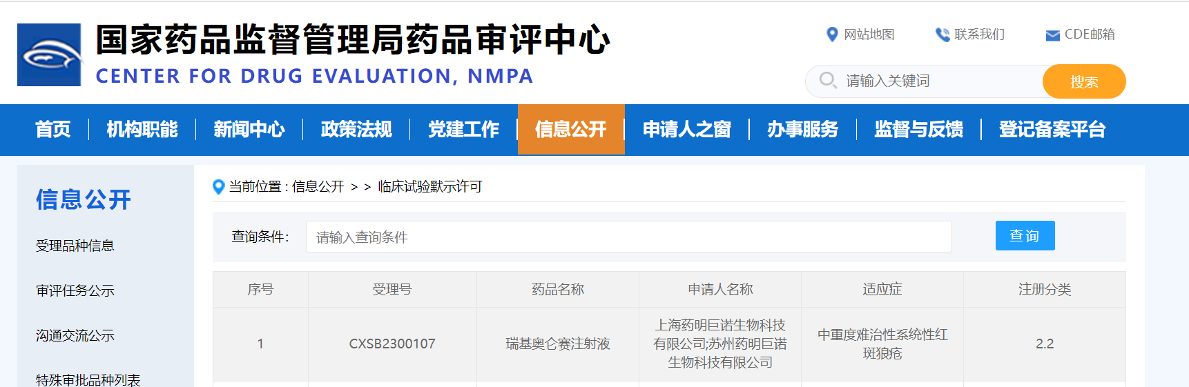Open the 办事服务 menu

803,129
